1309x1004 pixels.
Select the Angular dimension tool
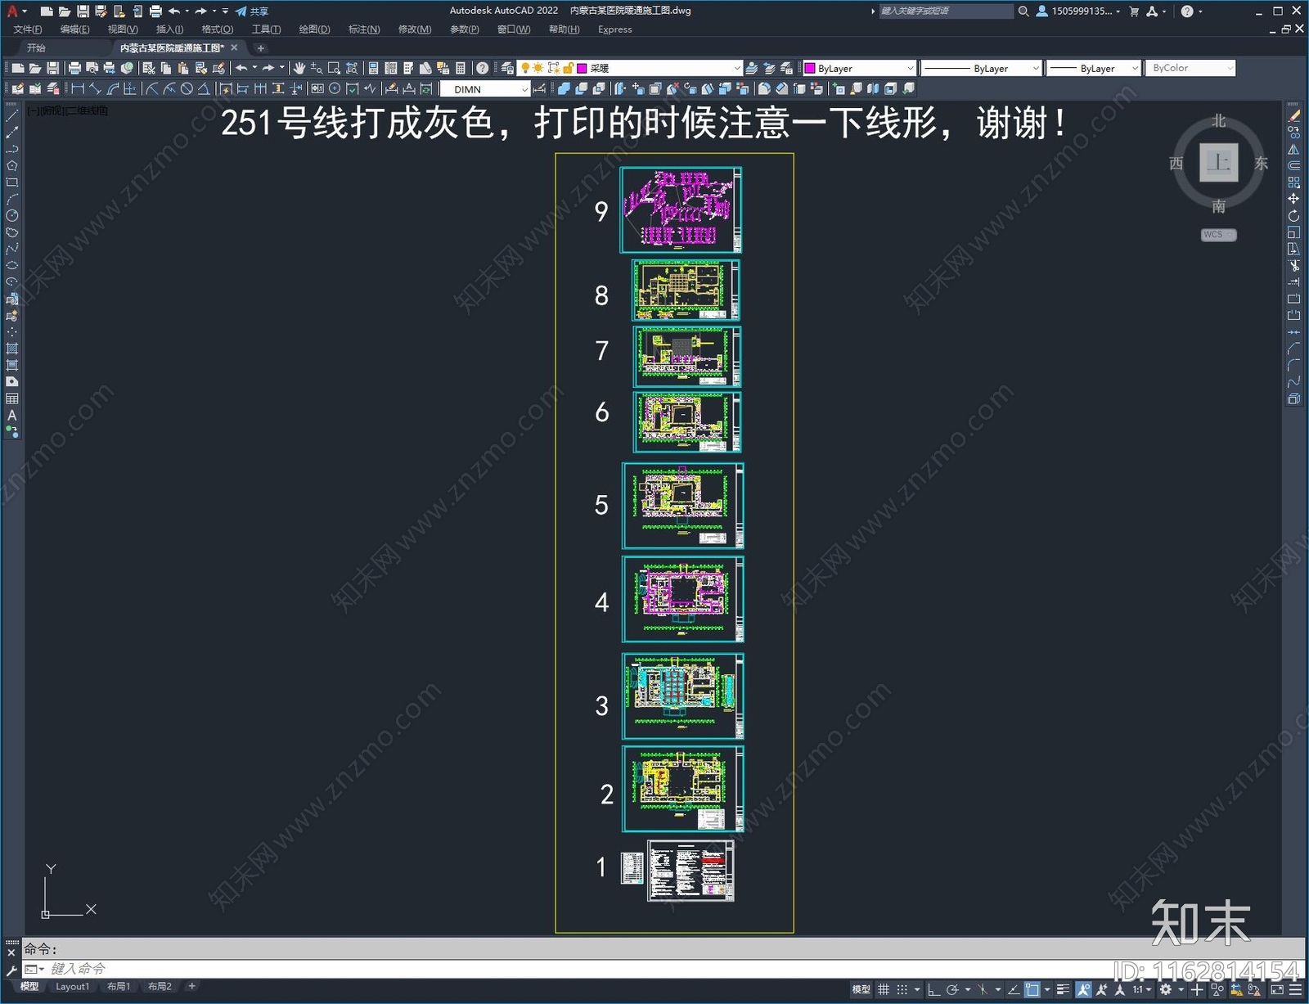click(204, 88)
